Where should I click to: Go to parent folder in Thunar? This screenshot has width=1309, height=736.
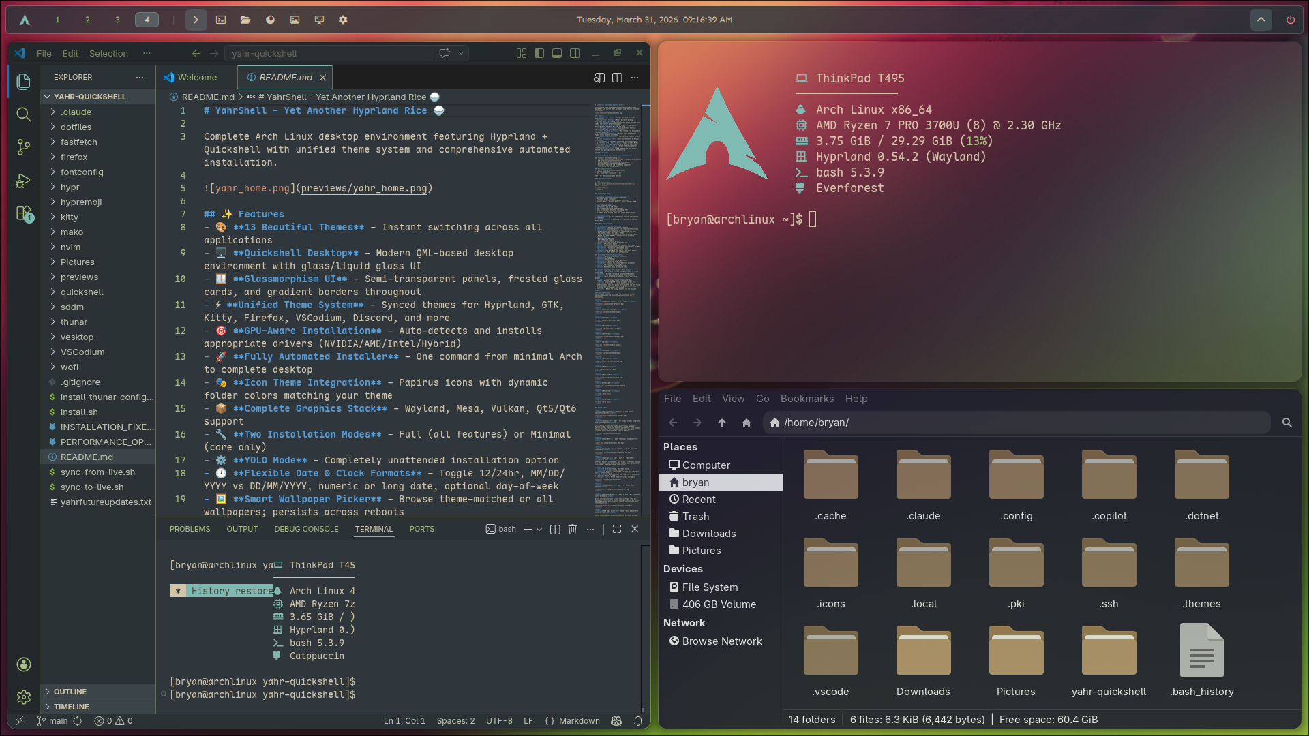pos(722,423)
